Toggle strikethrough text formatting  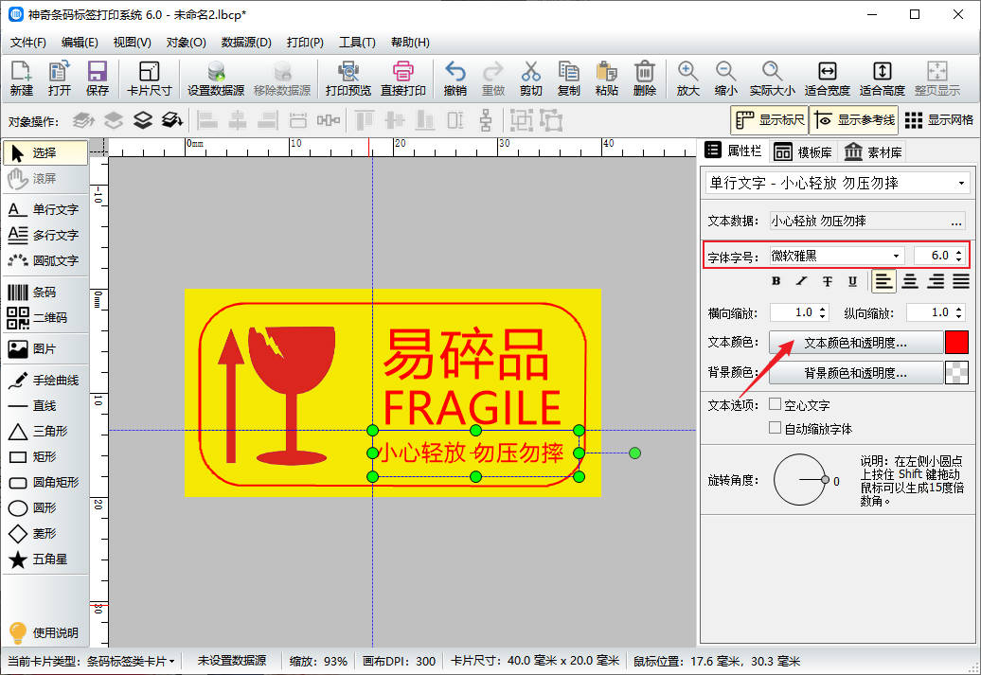[x=827, y=281]
